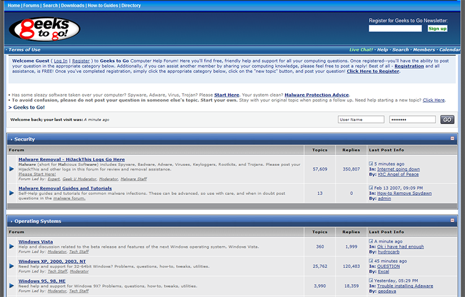Open Forums in top navigation
The width and height of the screenshot is (465, 297).
tap(31, 5)
